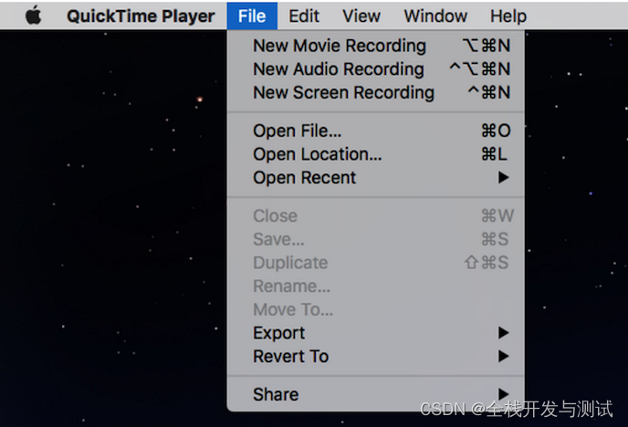
Task: Choose Open File… from menu
Action: coord(376,130)
